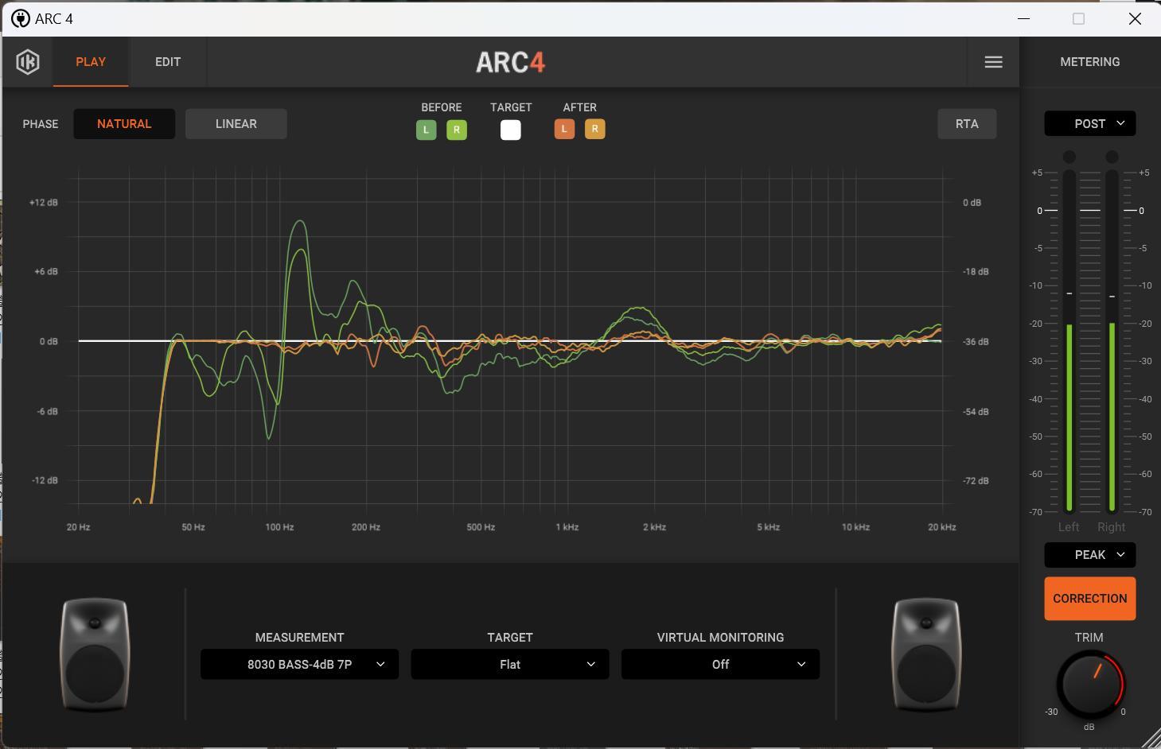Open the hamburger menu
This screenshot has height=749, width=1161.
993,62
